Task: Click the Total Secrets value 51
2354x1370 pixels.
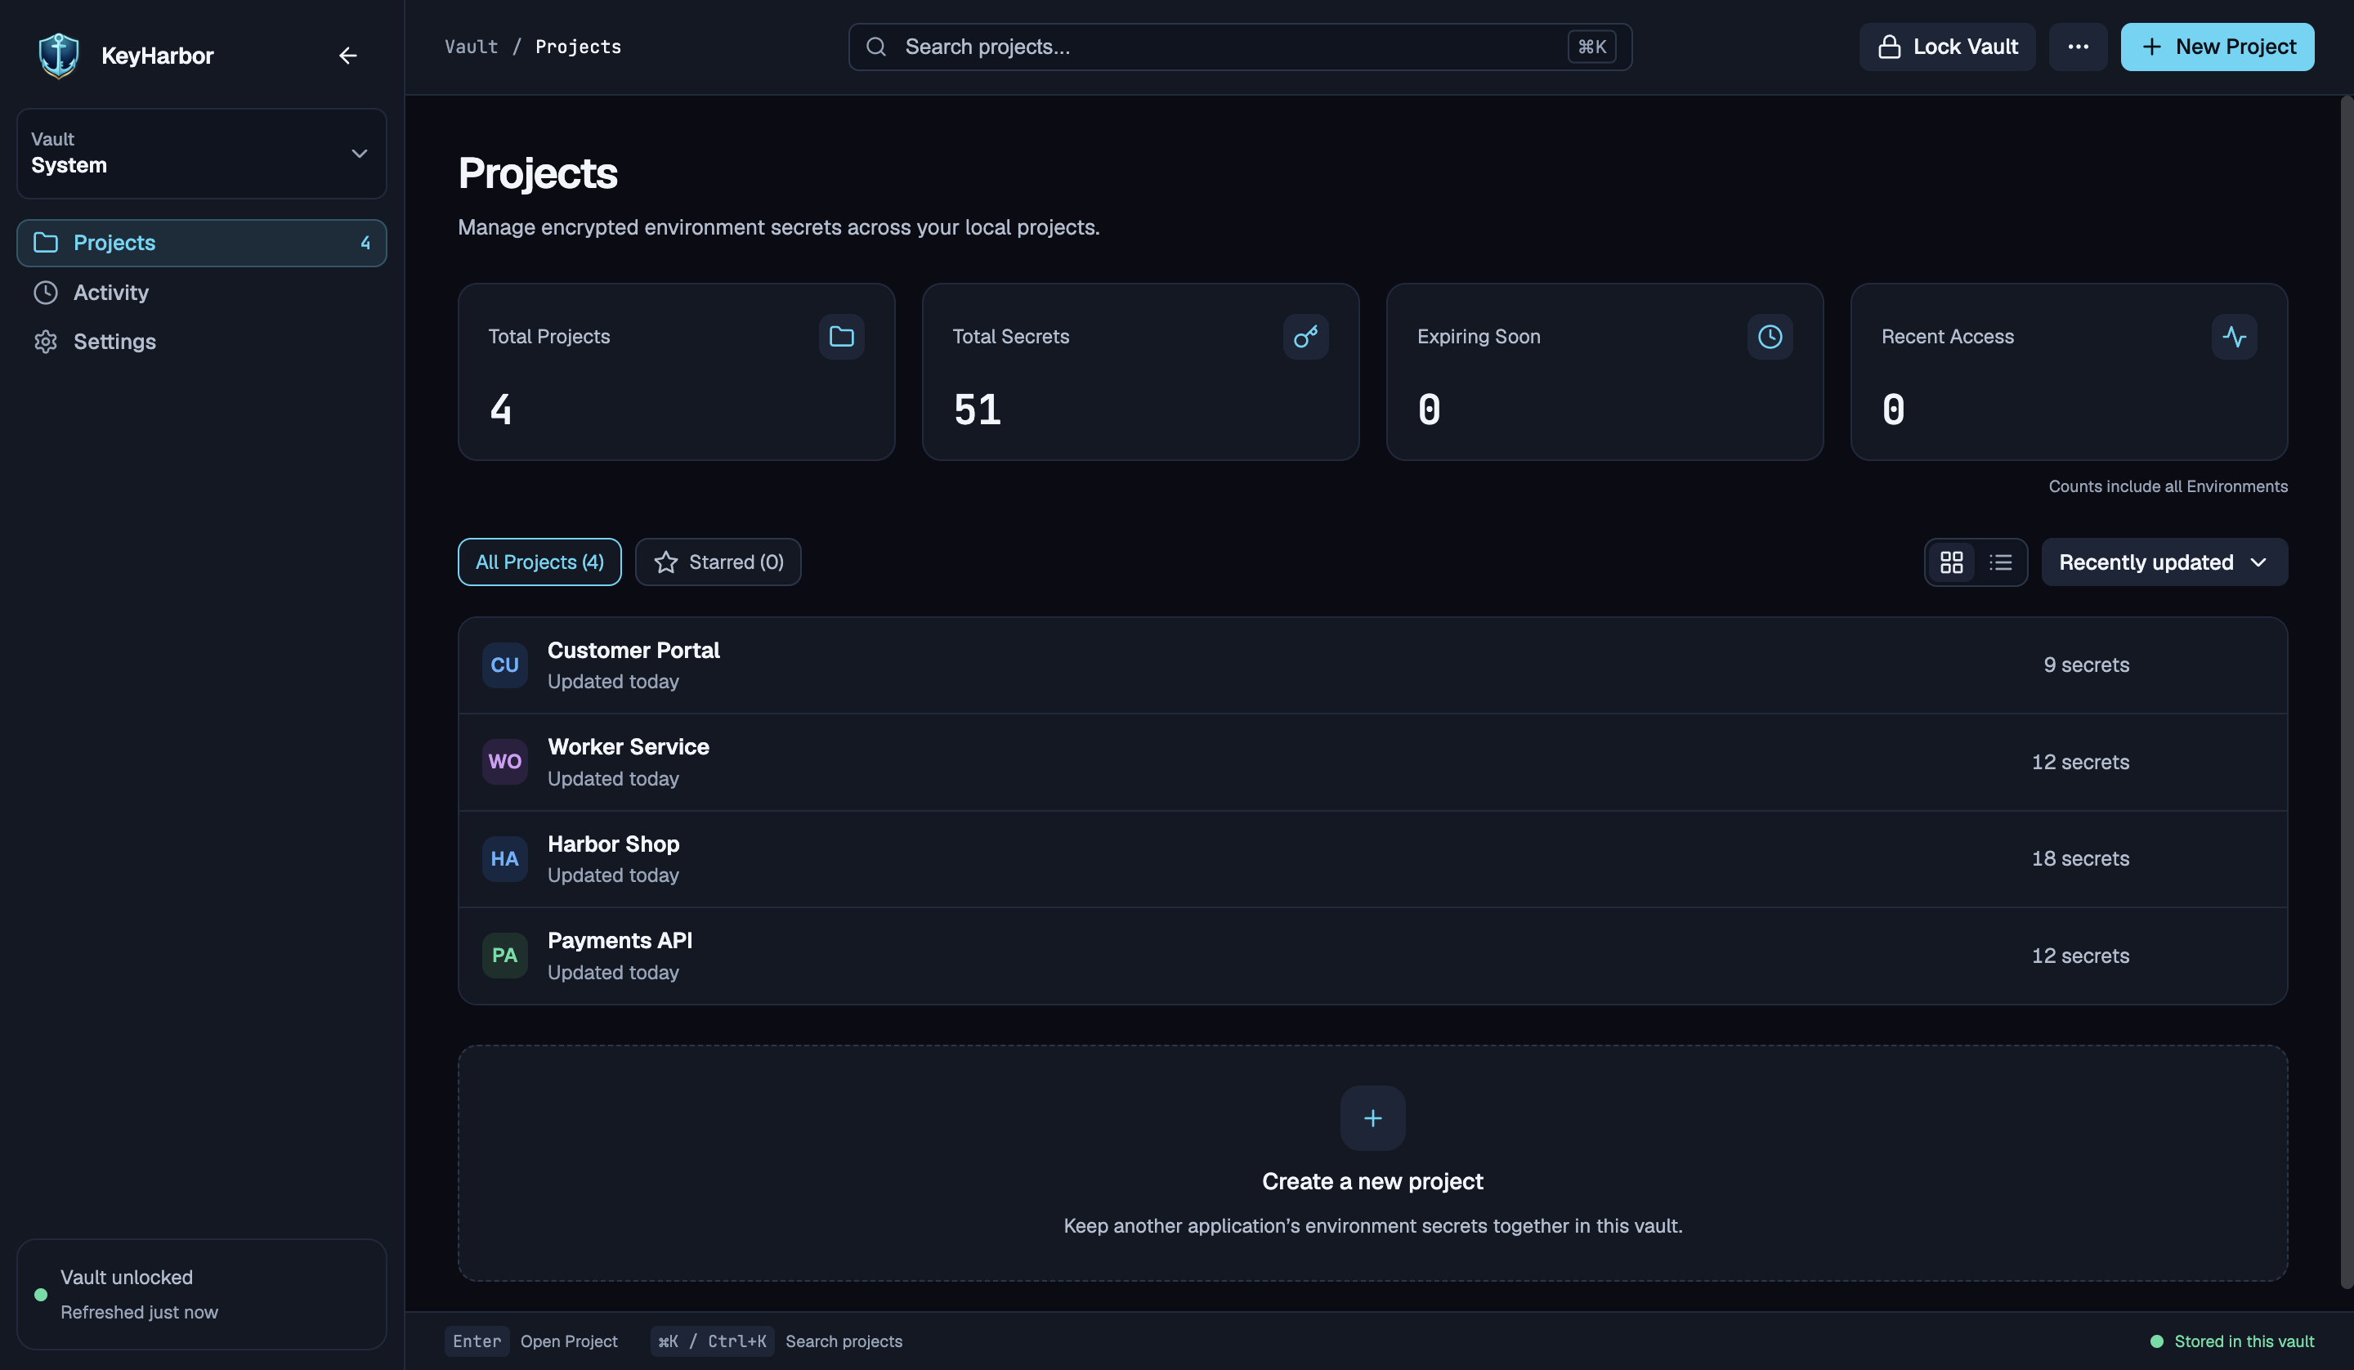Action: point(977,410)
